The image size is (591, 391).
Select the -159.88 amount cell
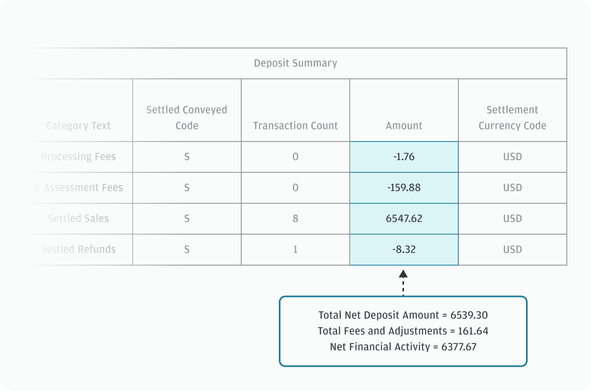(404, 188)
